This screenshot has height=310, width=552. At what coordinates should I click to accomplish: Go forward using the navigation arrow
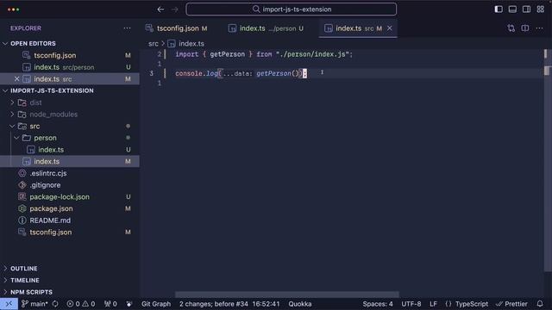click(x=175, y=9)
